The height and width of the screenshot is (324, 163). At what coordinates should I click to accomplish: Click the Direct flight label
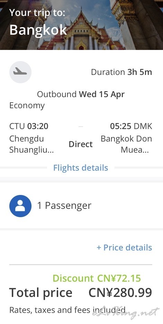[x=81, y=144]
